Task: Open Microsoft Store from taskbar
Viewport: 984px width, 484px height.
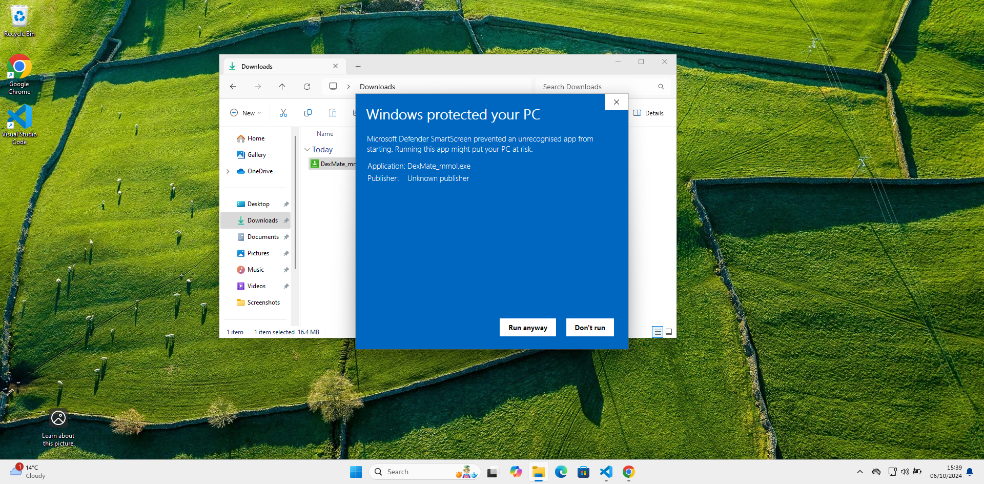Action: (583, 472)
